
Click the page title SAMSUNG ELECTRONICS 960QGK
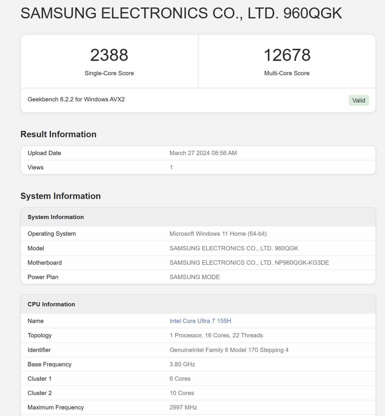pyautogui.click(x=181, y=13)
